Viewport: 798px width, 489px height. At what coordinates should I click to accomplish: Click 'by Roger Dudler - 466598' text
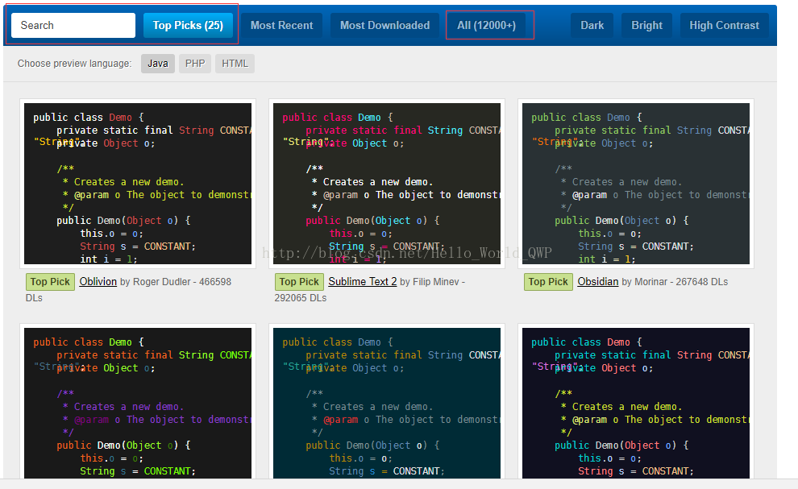176,282
